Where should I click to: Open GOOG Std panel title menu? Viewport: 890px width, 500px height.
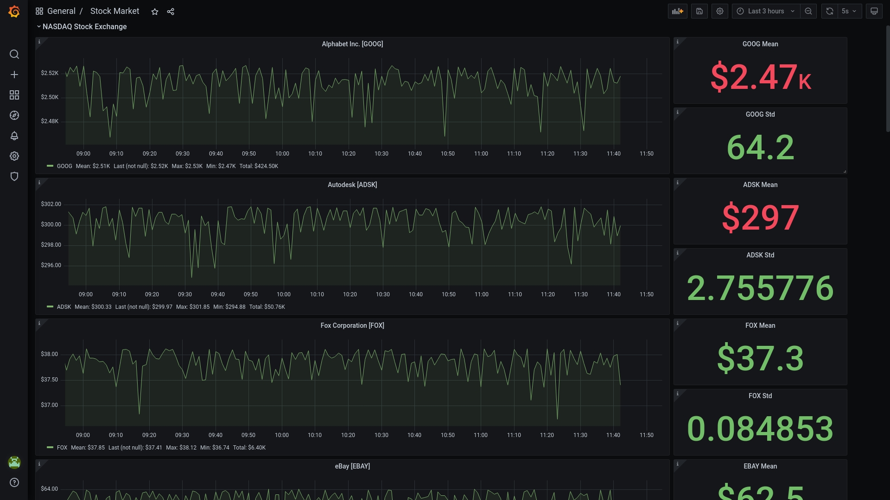pos(760,114)
